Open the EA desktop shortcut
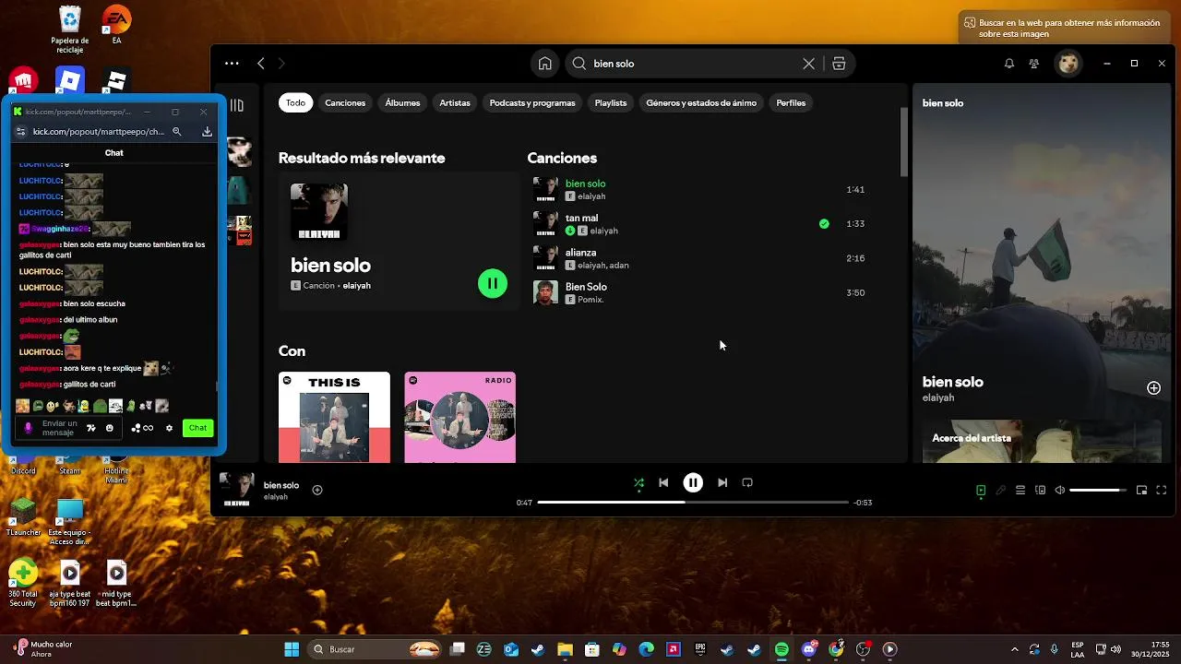 click(x=116, y=25)
